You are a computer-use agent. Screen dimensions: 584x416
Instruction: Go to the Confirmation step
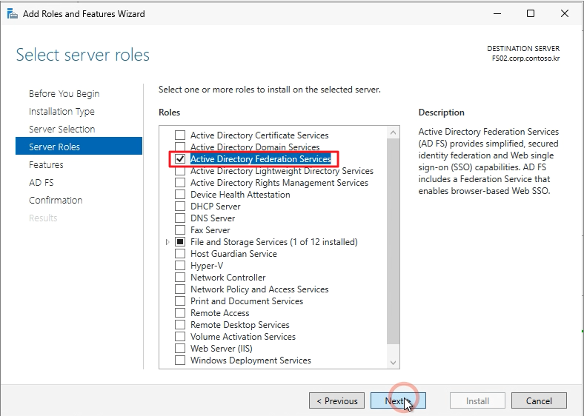point(56,200)
